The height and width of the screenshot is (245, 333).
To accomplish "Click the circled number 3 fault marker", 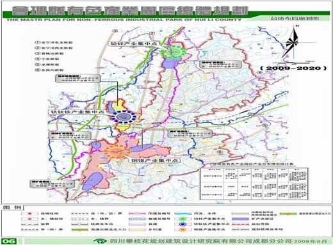I will [115, 31].
